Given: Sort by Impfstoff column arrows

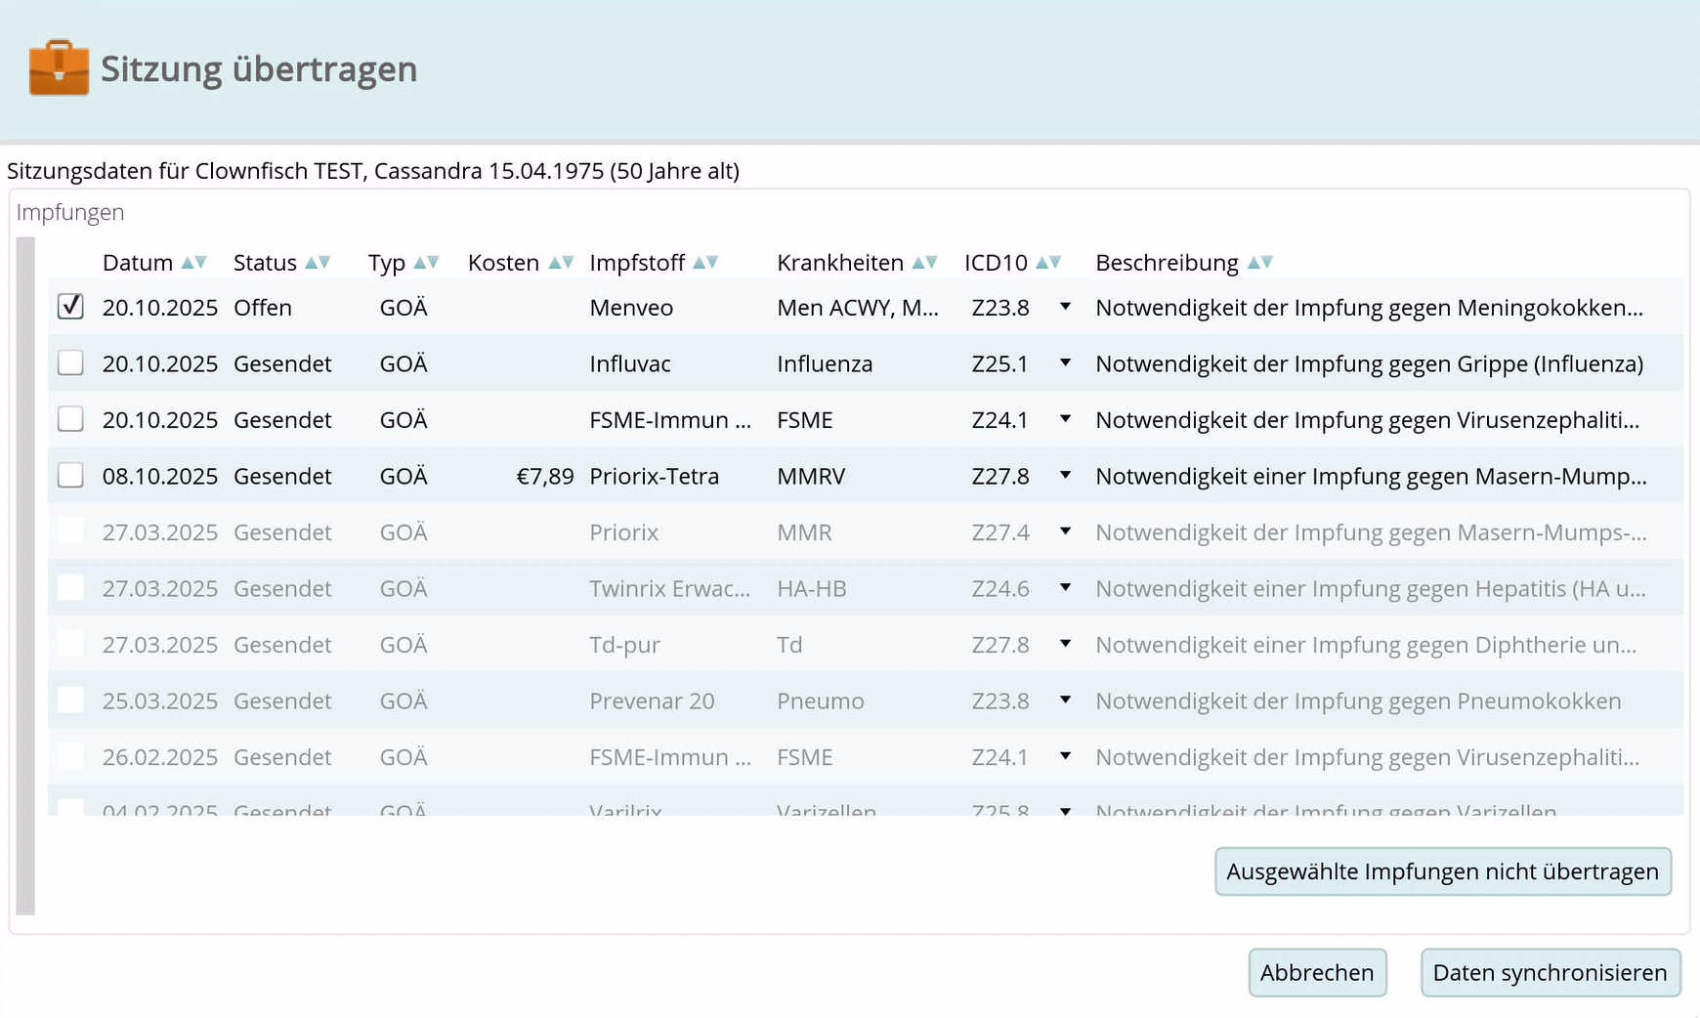Looking at the screenshot, I should [705, 263].
